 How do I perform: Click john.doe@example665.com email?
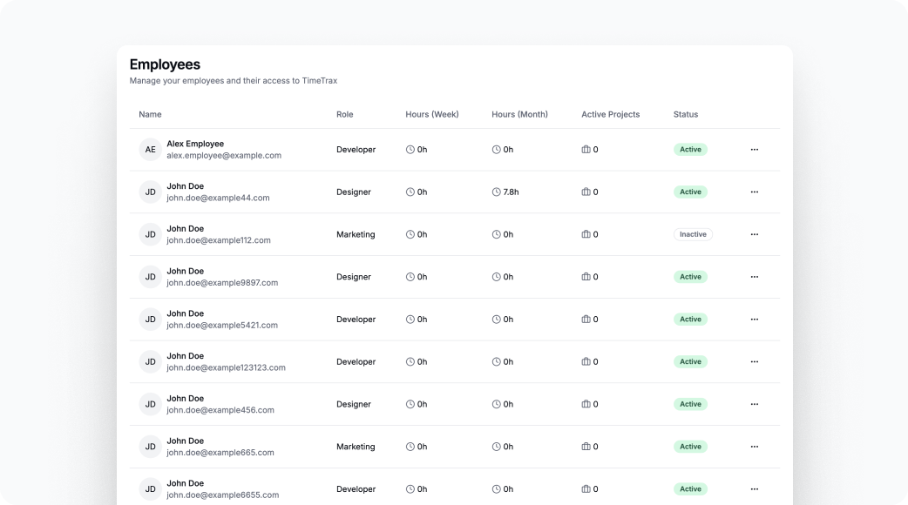click(220, 453)
